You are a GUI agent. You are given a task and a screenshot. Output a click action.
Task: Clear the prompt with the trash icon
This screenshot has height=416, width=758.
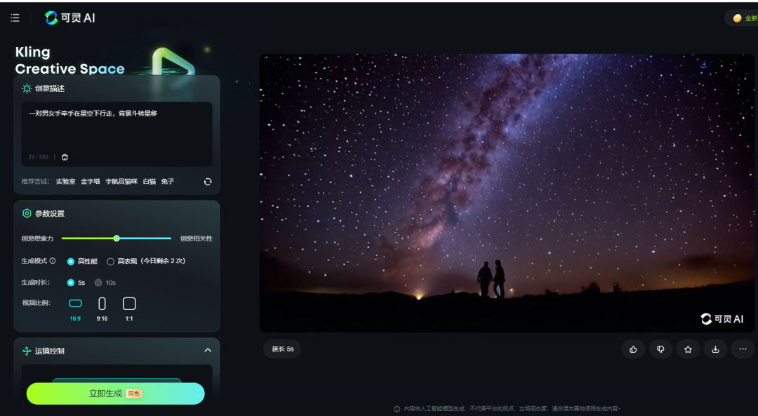point(65,157)
